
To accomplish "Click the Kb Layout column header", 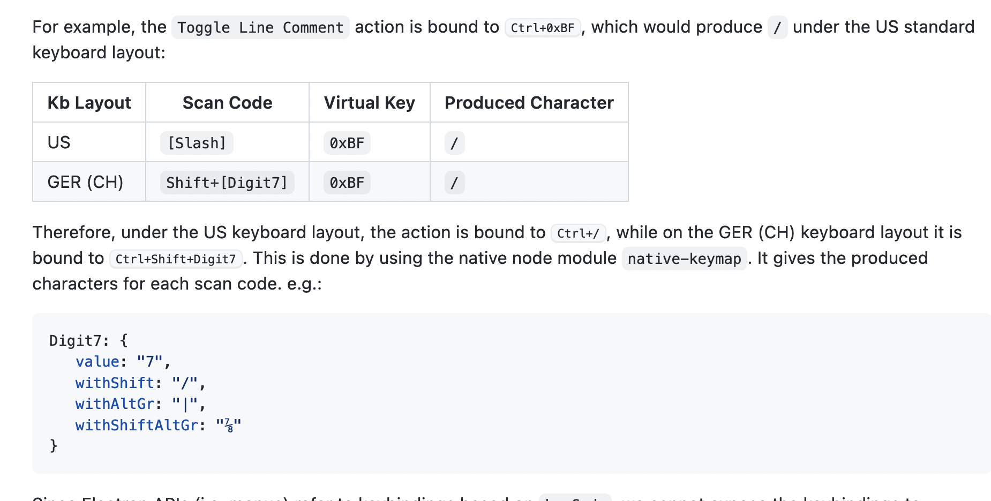I will [89, 102].
